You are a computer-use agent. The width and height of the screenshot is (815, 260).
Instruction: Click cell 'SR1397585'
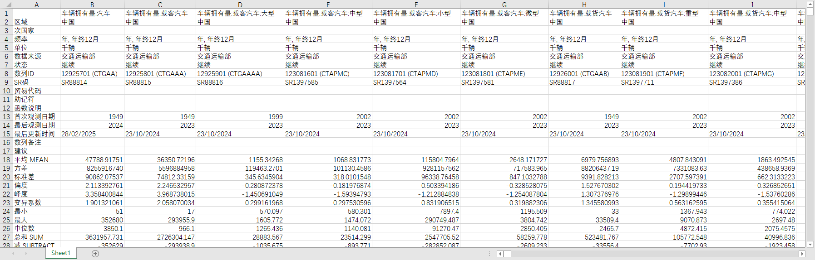coord(328,82)
